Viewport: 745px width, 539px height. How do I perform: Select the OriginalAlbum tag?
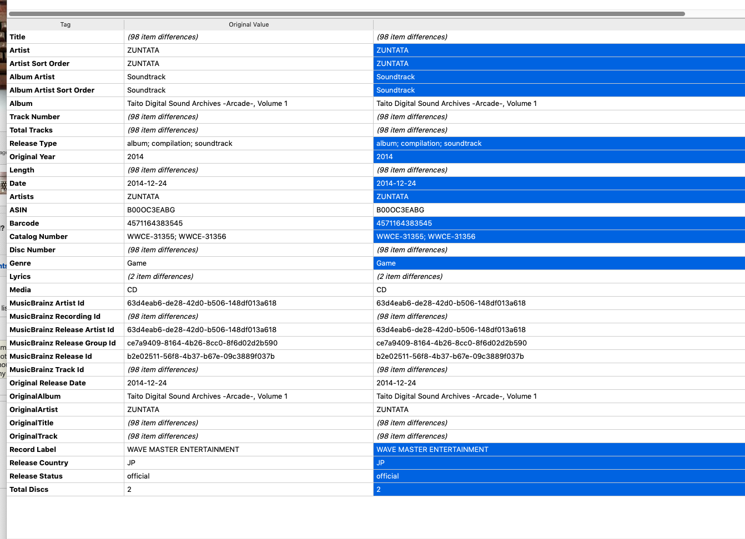[x=35, y=396]
